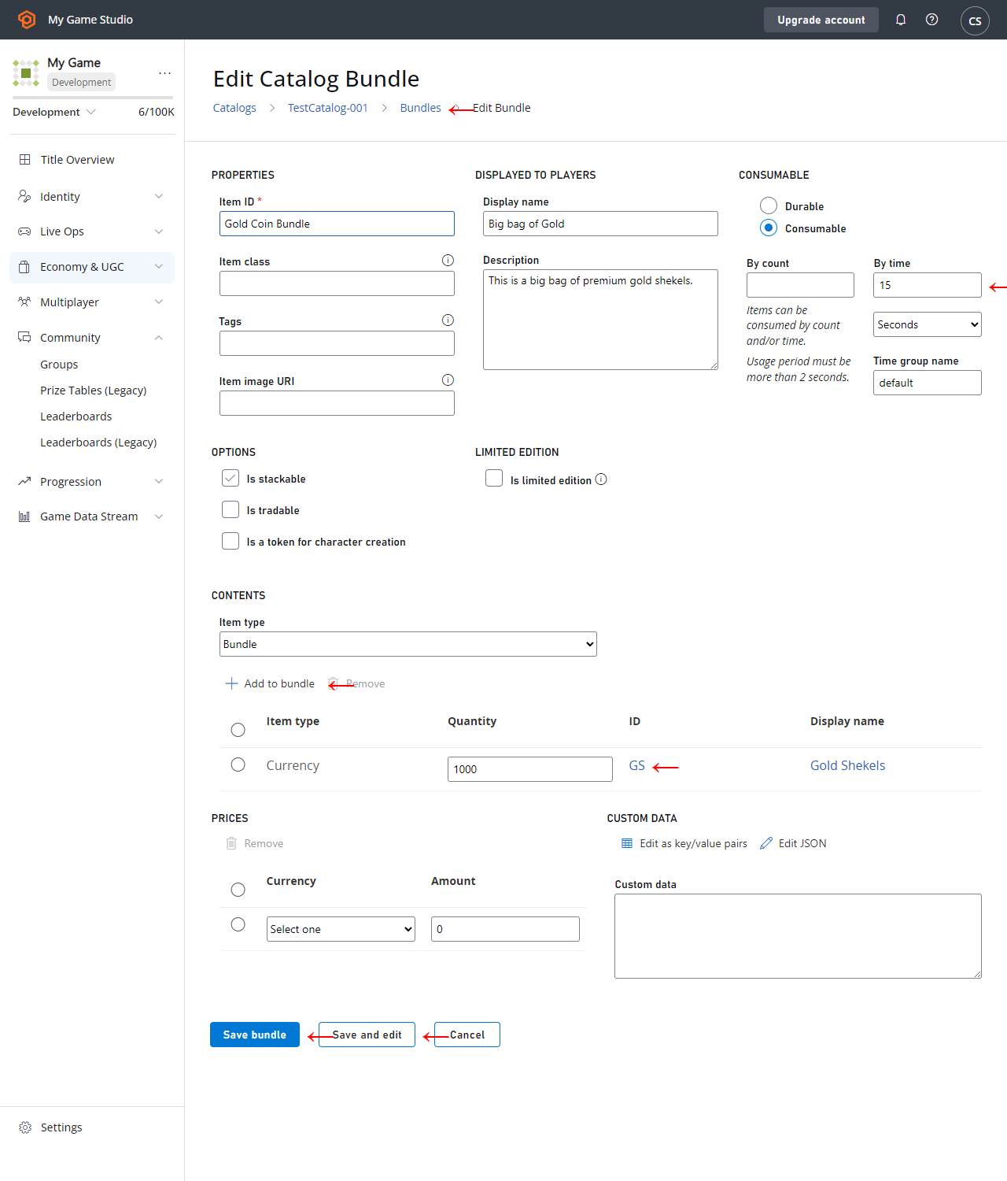This screenshot has width=1007, height=1181.
Task: Click the Upgrade account button
Action: pos(821,20)
